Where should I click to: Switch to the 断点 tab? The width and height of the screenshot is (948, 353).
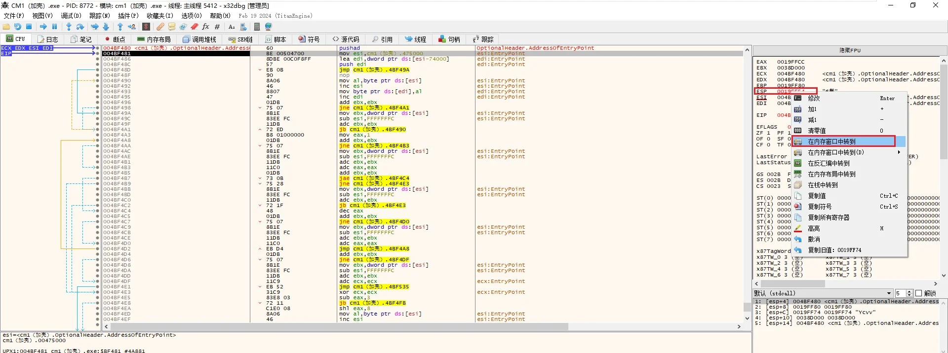coord(115,39)
